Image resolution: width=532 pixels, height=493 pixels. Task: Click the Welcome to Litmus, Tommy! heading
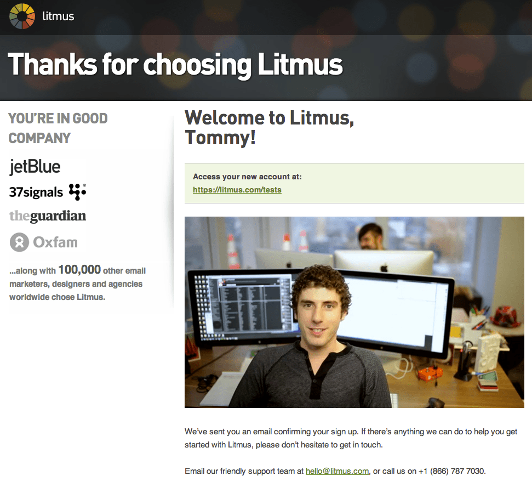pyautogui.click(x=270, y=128)
